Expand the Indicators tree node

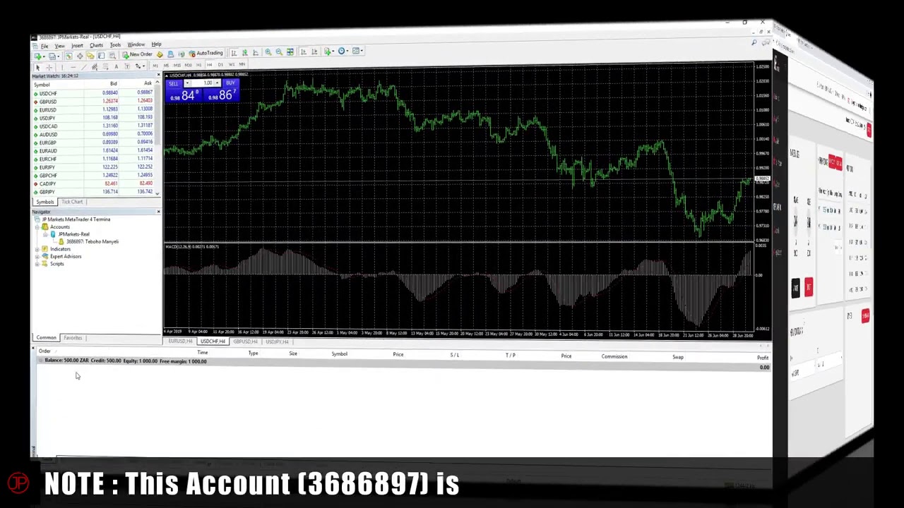(x=37, y=249)
